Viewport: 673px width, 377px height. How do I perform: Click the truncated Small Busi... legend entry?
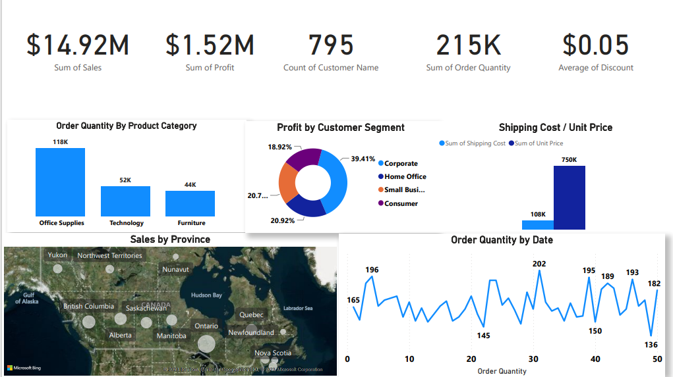pos(404,190)
